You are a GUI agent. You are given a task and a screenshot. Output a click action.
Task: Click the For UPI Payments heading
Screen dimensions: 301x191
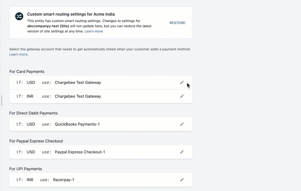click(25, 169)
